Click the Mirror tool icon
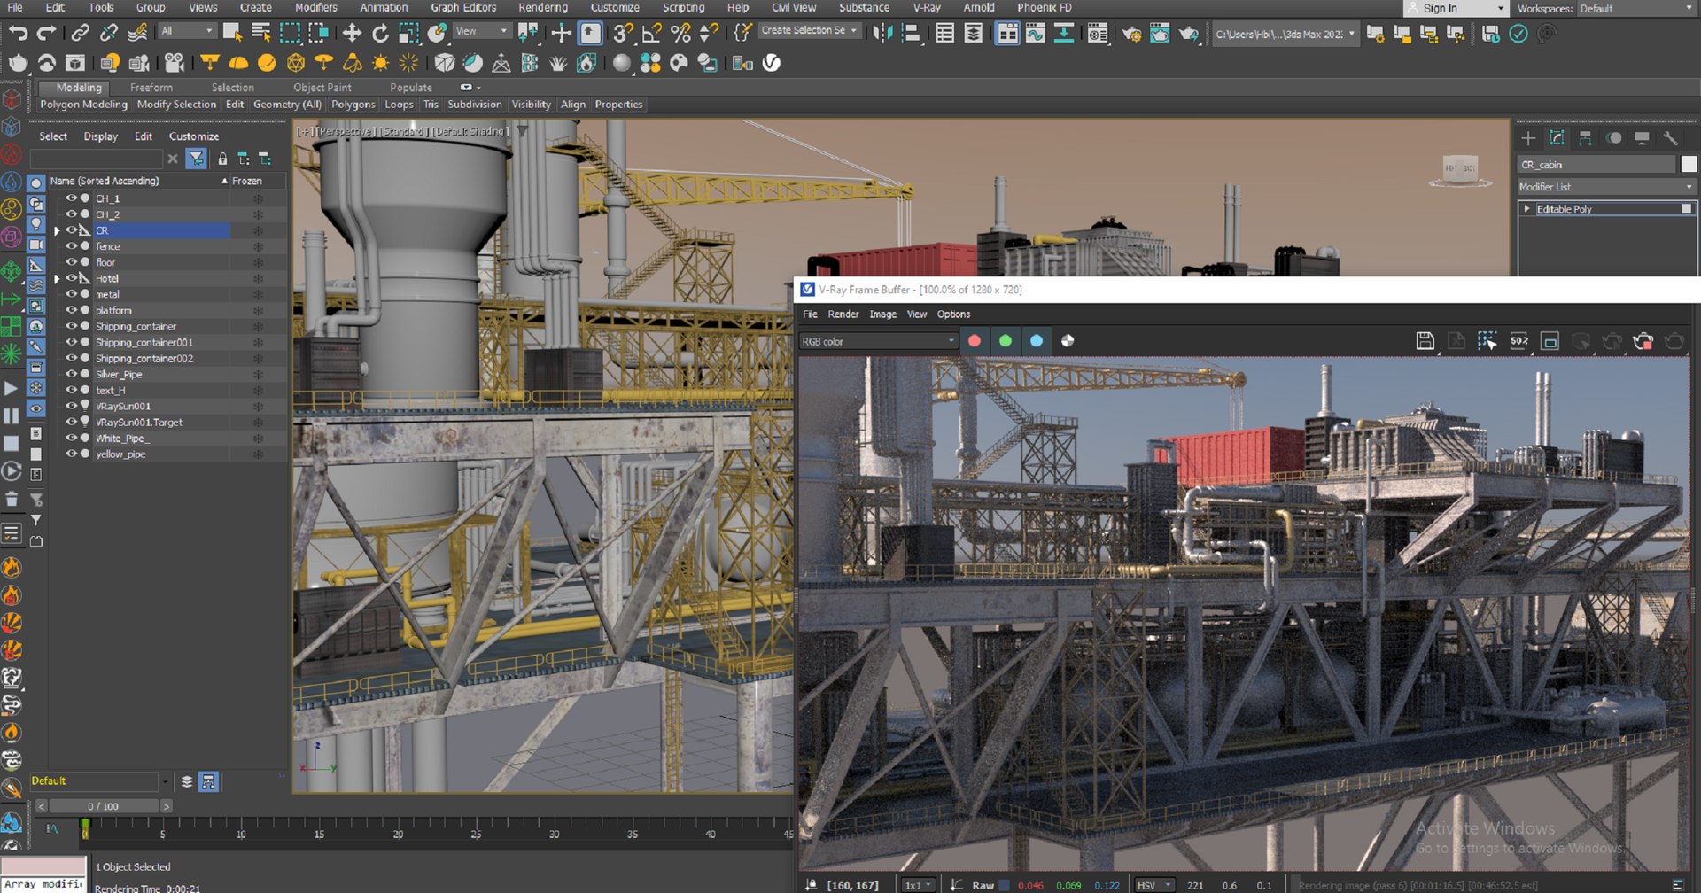 point(882,34)
